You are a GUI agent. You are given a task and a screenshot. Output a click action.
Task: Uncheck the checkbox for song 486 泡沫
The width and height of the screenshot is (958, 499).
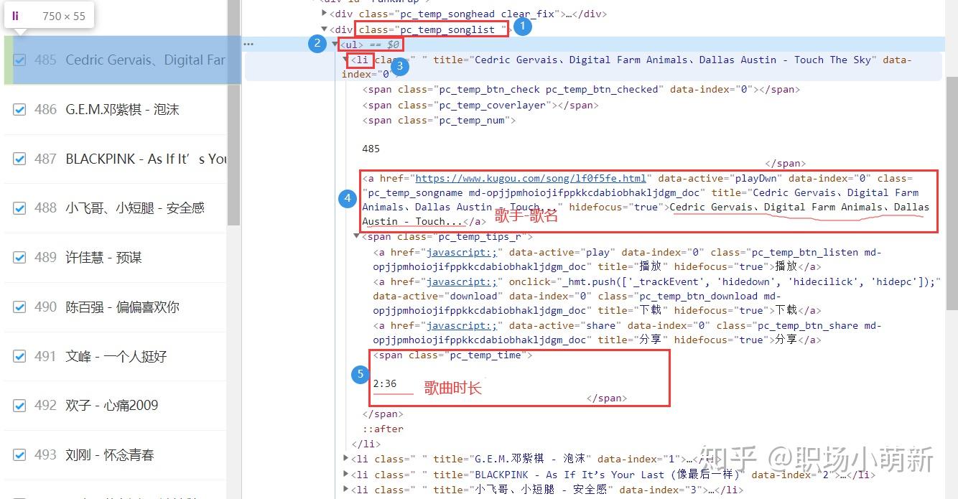tap(19, 110)
